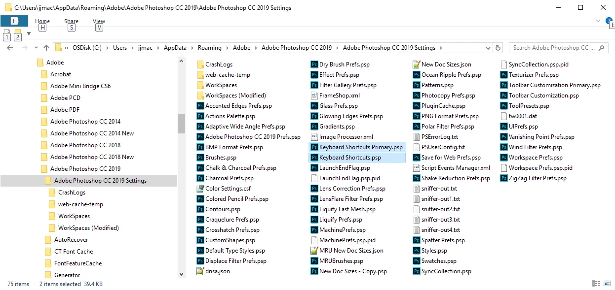Click the icon of dnsa.json file
Viewport: 615px width, 290px height.
pos(200,271)
